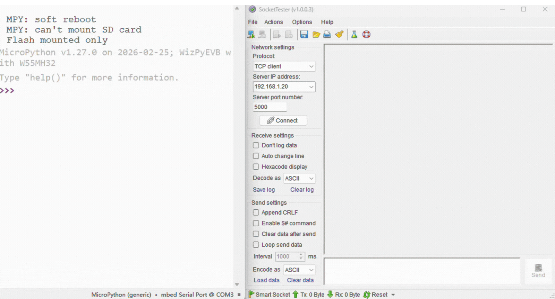Click the Interval value field
The width and height of the screenshot is (555, 299).
287,256
